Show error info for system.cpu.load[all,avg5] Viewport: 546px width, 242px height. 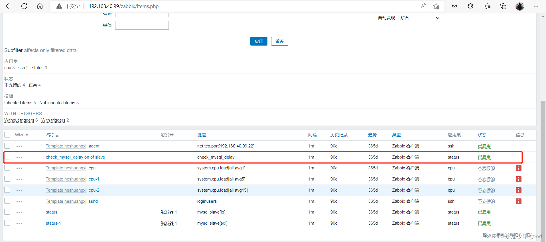coord(519,179)
